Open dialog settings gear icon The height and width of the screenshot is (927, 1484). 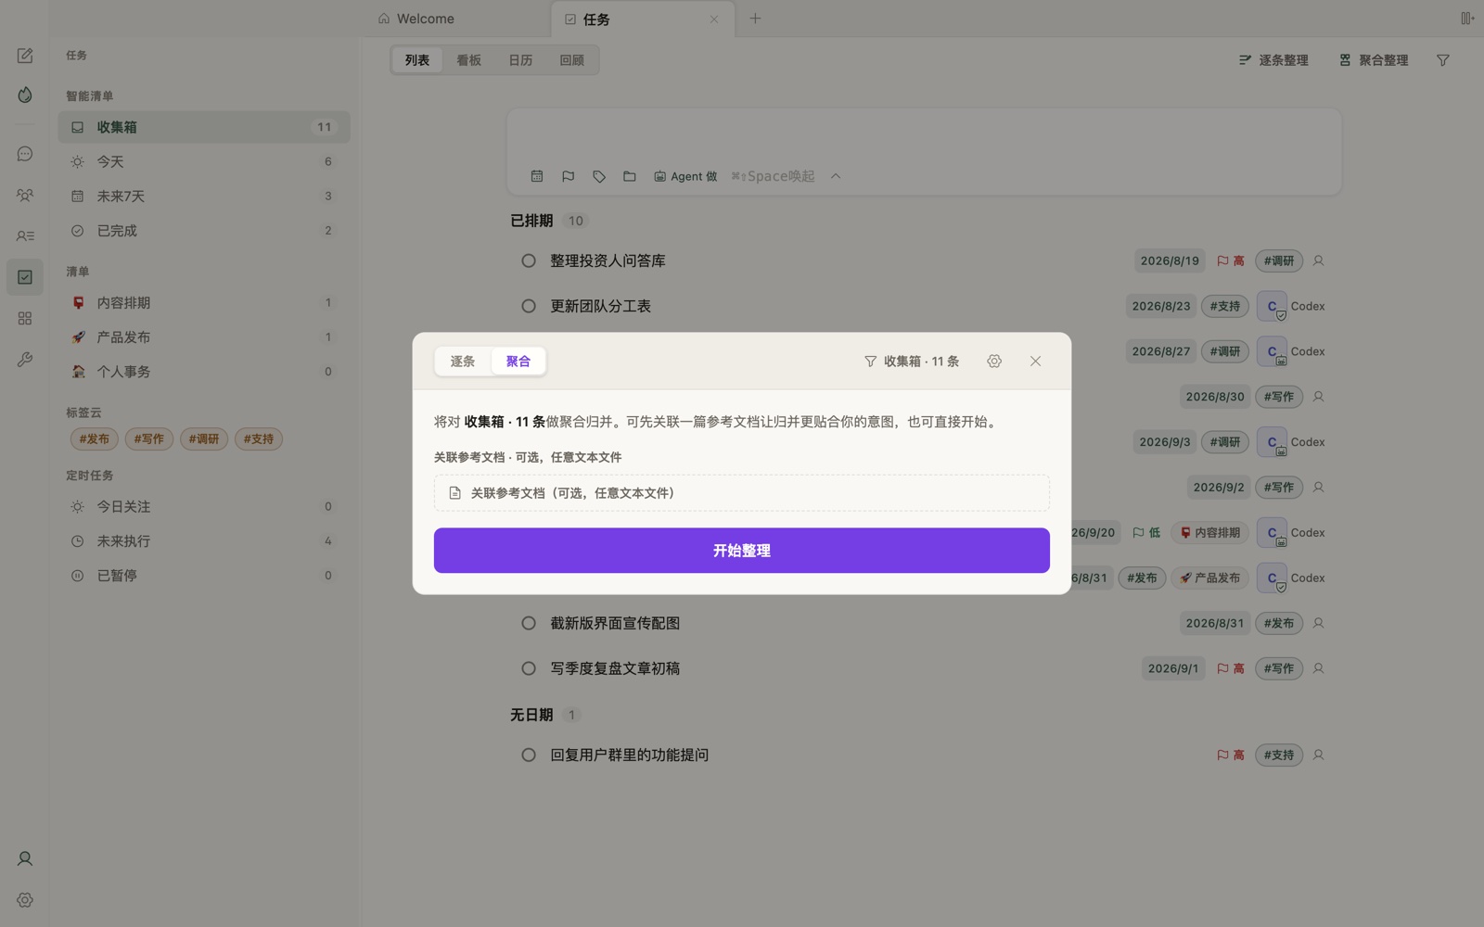pos(994,362)
